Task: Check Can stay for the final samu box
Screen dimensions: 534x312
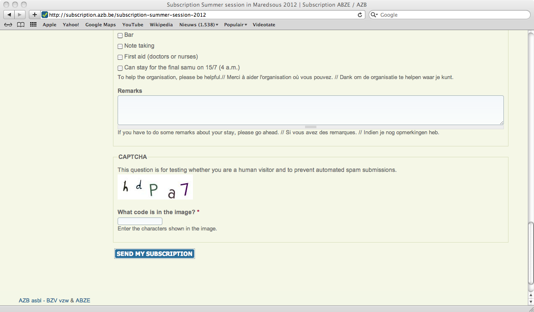Action: point(120,68)
